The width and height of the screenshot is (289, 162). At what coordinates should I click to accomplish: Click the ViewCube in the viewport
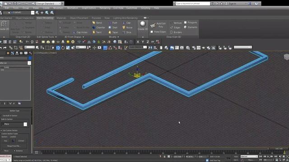click(x=286, y=57)
